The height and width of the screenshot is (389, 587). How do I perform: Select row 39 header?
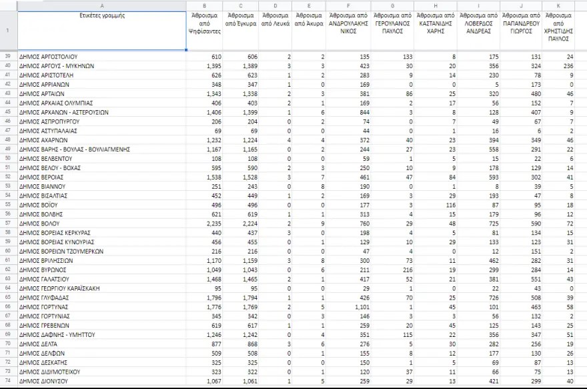coord(8,57)
